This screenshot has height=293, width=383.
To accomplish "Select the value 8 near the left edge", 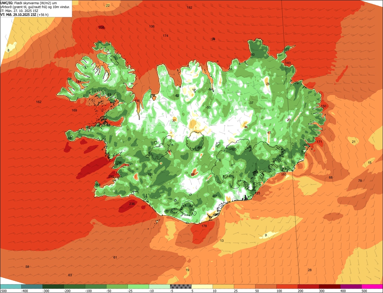I will coord(8,50).
